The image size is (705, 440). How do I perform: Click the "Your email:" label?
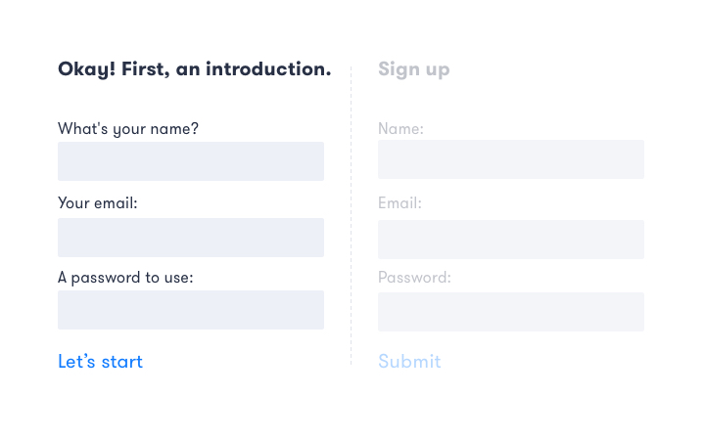(x=98, y=203)
